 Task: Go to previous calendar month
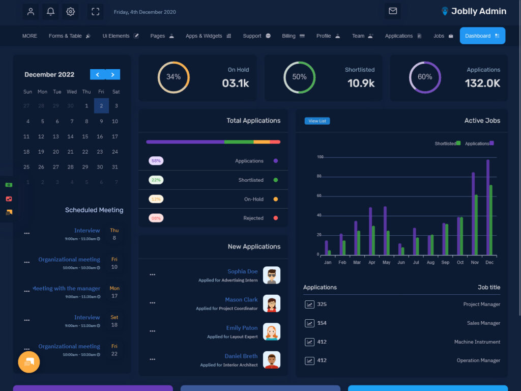click(97, 74)
